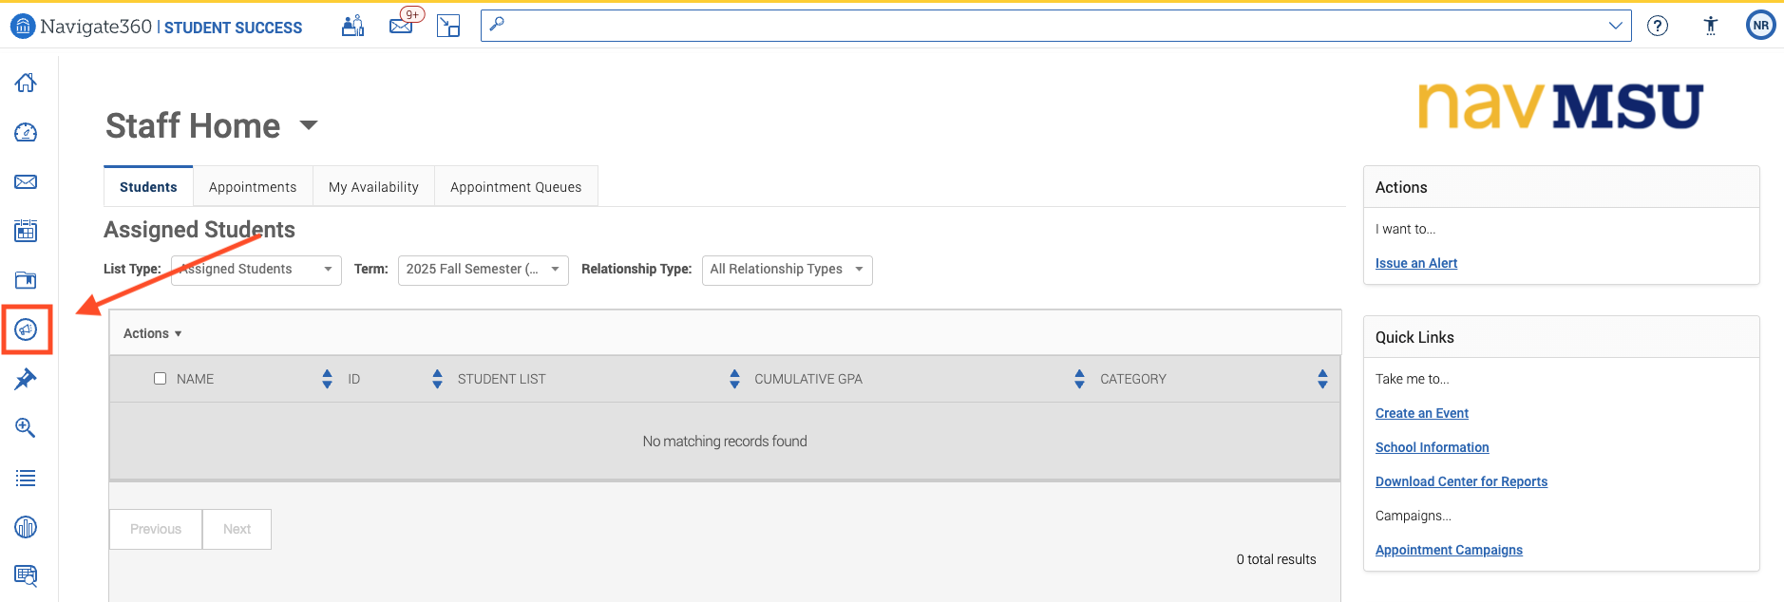
Task: Open the Calendar sidebar icon
Action: point(26,231)
